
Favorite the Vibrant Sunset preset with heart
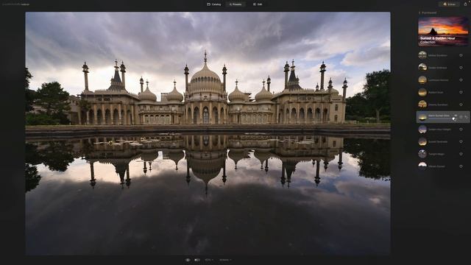tap(461, 166)
